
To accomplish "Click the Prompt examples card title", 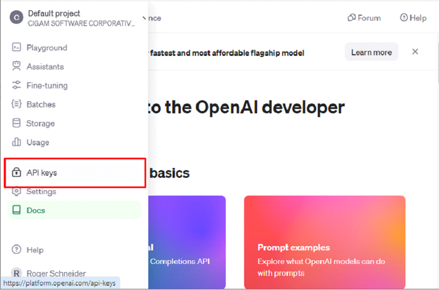I will (x=294, y=247).
